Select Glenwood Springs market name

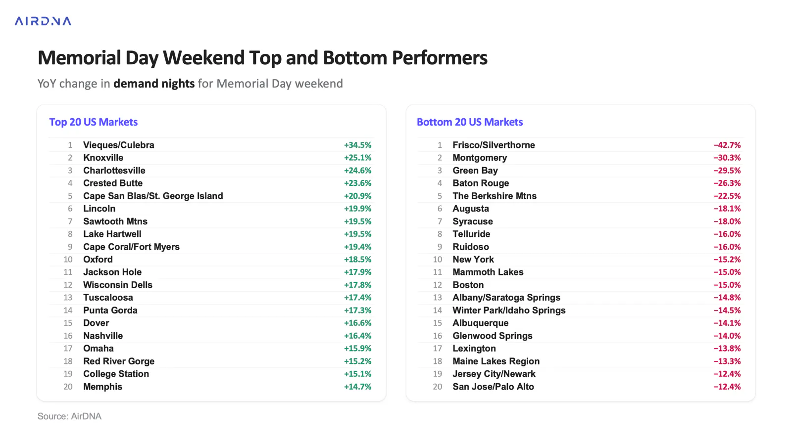pos(493,336)
